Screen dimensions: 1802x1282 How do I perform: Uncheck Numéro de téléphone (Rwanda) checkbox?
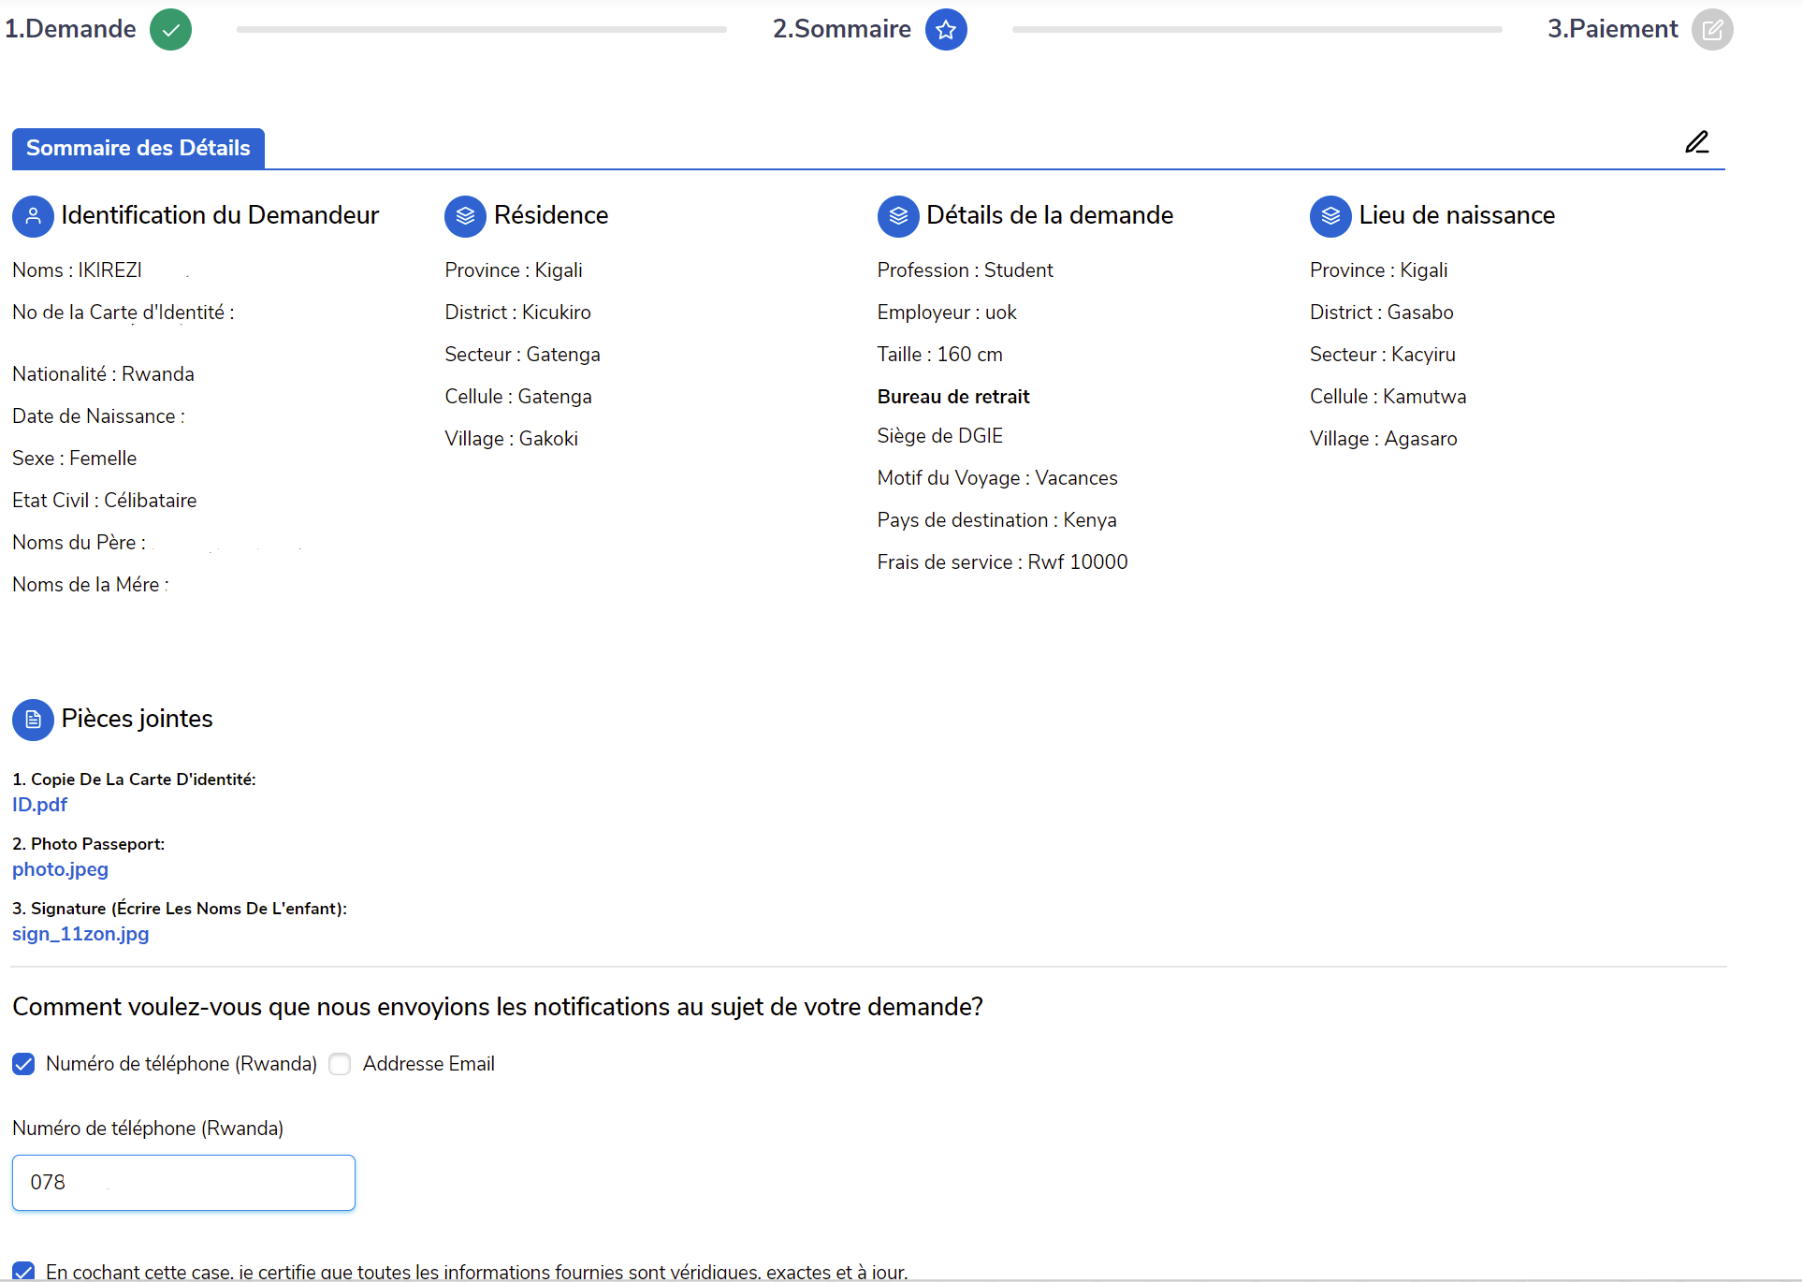(23, 1064)
